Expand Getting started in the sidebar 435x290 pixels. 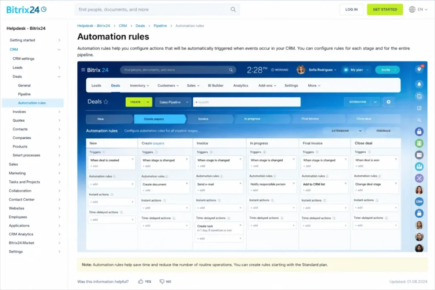pyautogui.click(x=59, y=40)
